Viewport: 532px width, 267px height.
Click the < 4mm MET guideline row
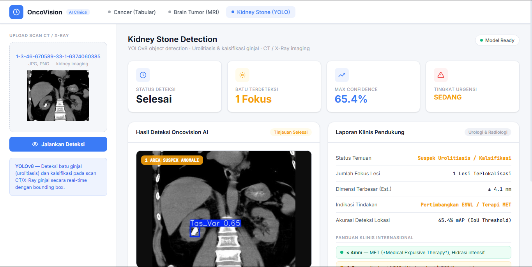pos(423,253)
